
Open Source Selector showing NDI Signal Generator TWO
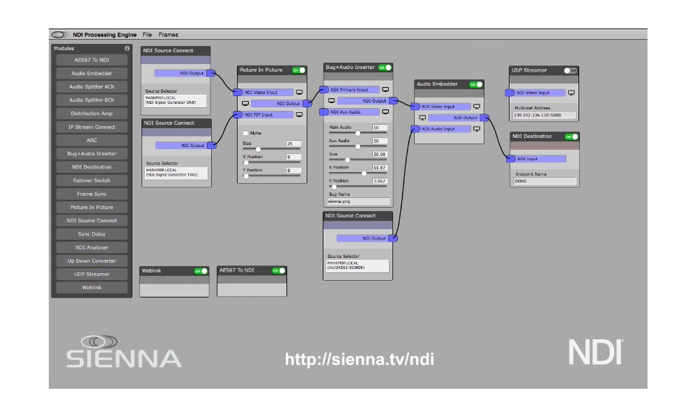[176, 173]
